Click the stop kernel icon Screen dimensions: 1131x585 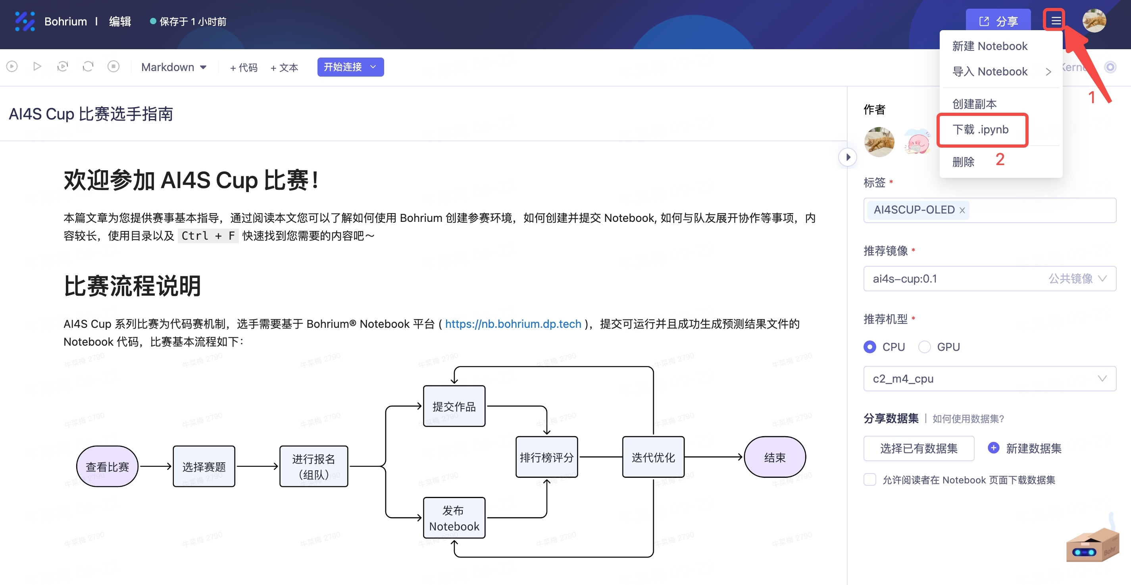point(113,67)
